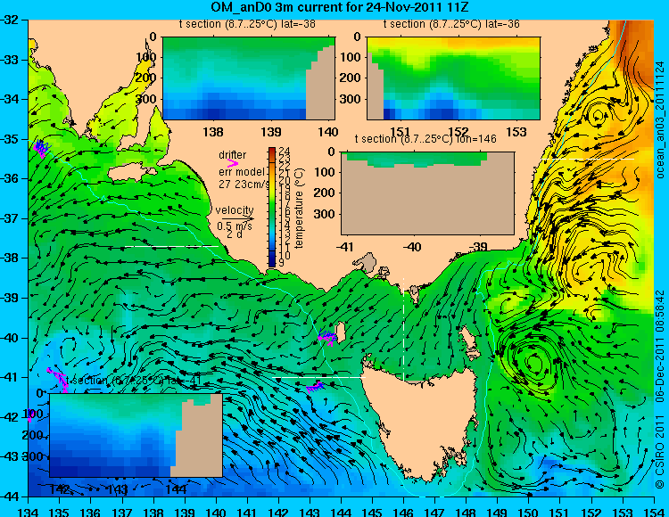Click the '-38' latitude axis label
669x517 pixels.
9,258
